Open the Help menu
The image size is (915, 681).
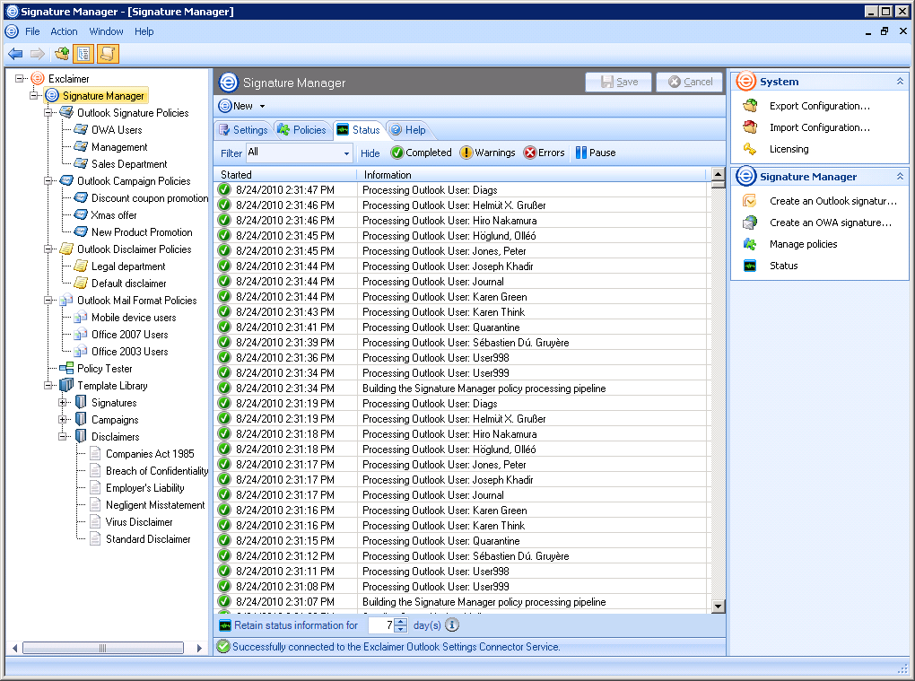point(144,31)
